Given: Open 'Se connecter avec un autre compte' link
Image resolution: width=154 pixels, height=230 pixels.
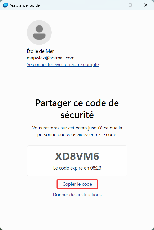Looking at the screenshot, I should coord(63,64).
